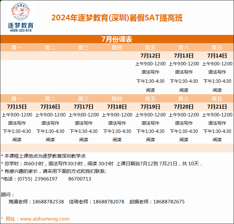This screenshot has height=224, width=234.
Task: Click phone number 23966197
Action: 46,179
